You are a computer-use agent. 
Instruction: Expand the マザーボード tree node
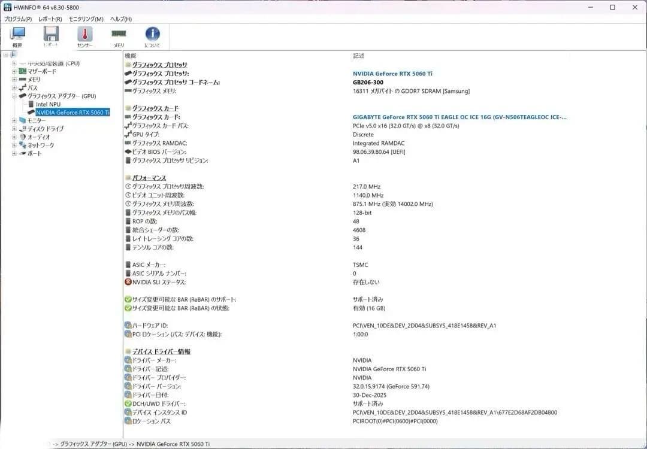(x=14, y=71)
